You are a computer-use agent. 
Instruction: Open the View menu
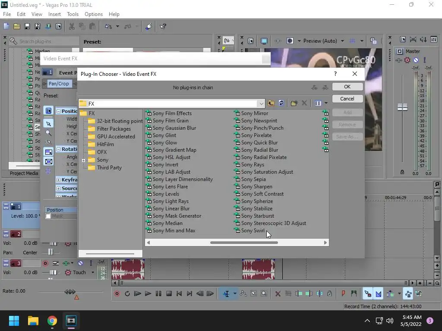pyautogui.click(x=37, y=14)
